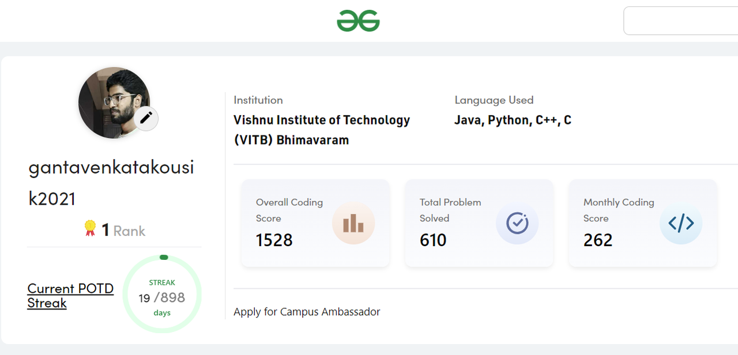Click the 1528 overall score value

(274, 240)
